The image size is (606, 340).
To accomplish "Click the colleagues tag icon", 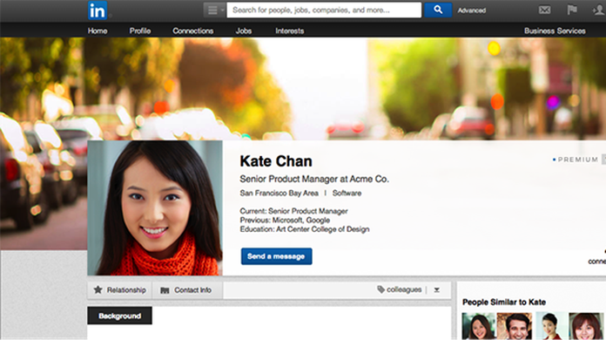I will click(x=380, y=289).
